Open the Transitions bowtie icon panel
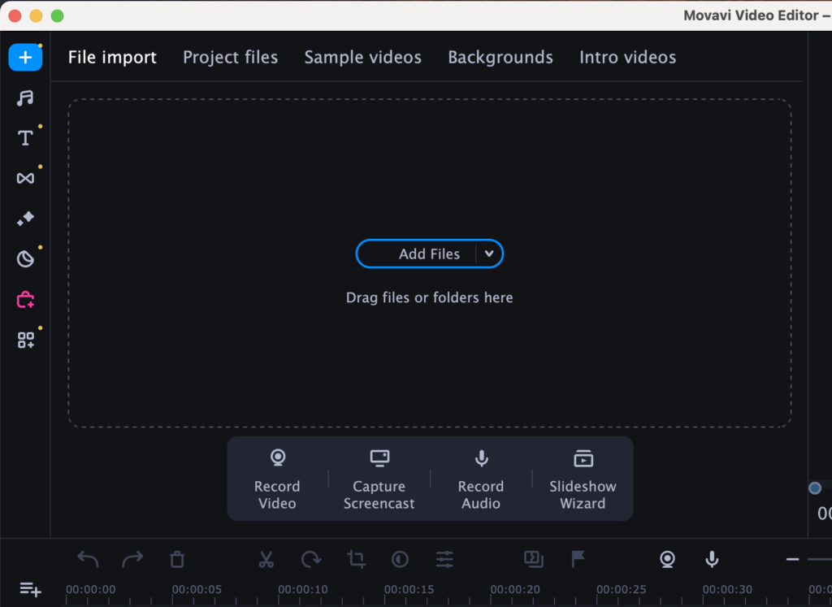The image size is (832, 607). tap(25, 178)
